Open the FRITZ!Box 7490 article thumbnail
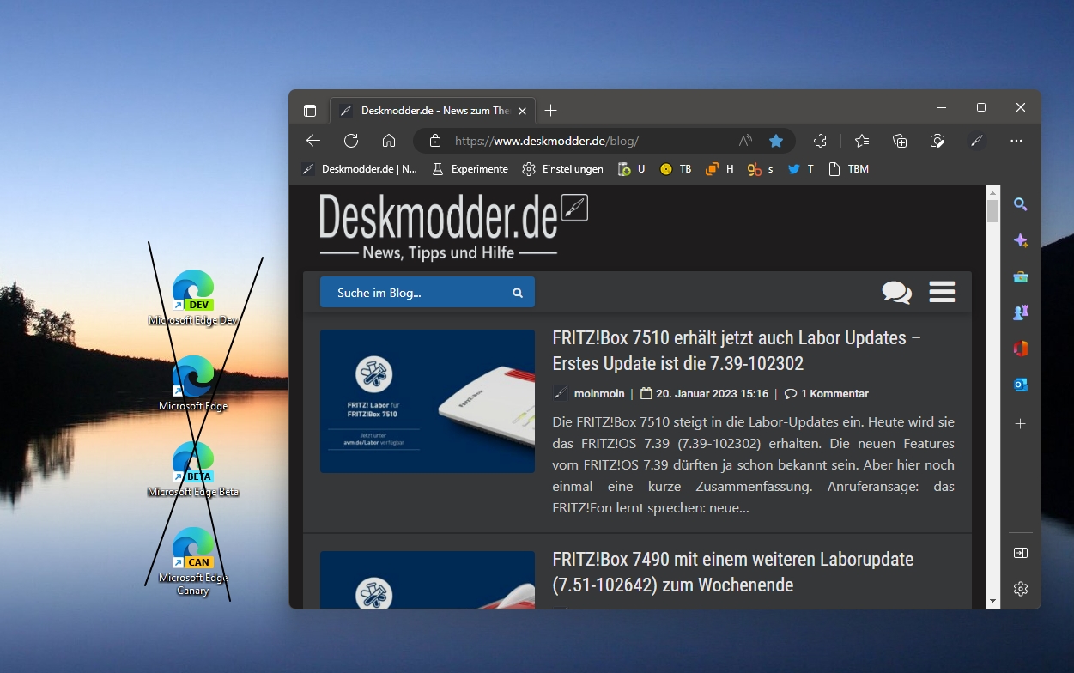This screenshot has width=1074, height=673. (428, 579)
